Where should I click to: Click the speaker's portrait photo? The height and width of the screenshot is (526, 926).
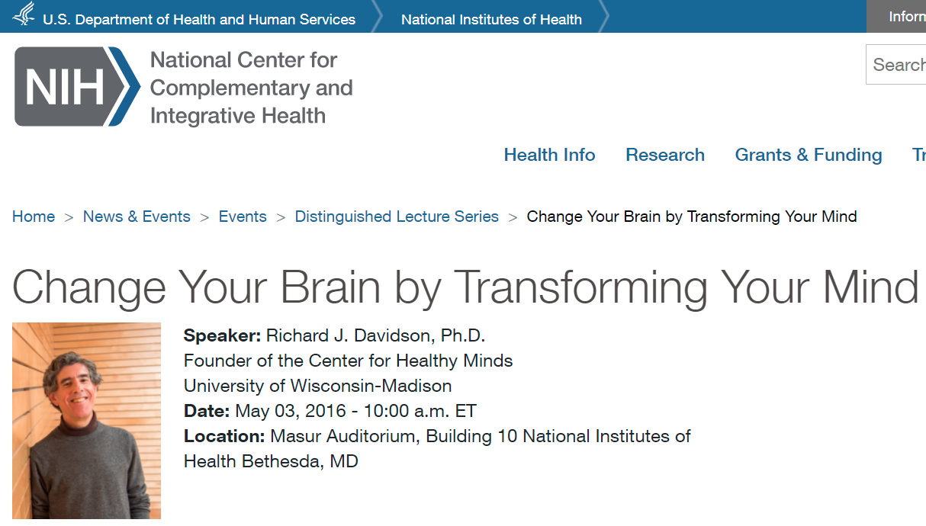pos(86,420)
